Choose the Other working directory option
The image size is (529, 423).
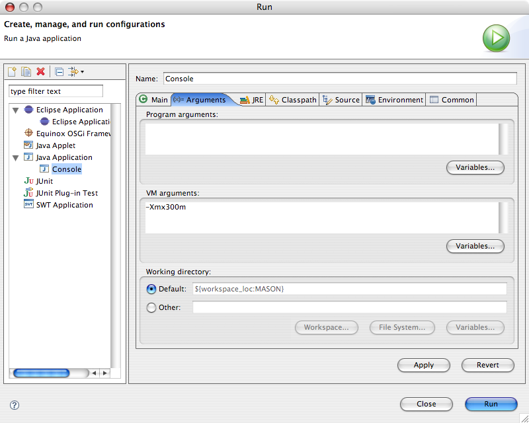pos(151,307)
